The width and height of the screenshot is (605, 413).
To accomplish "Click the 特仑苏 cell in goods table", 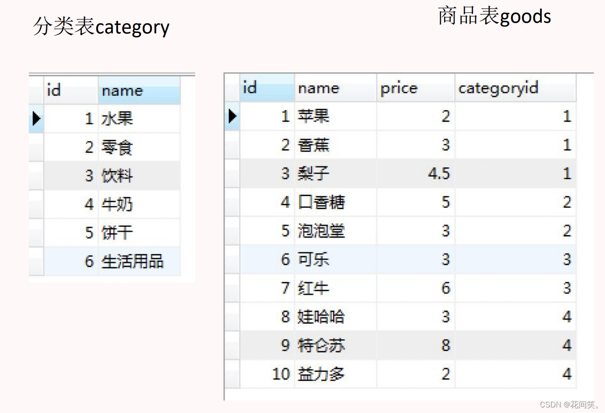I will click(335, 345).
